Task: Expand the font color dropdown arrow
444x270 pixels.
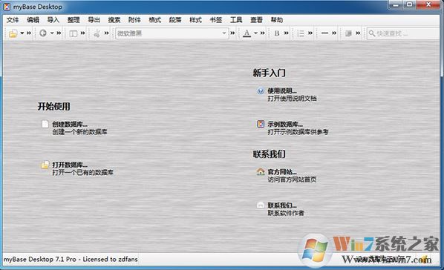Action: 255,33
